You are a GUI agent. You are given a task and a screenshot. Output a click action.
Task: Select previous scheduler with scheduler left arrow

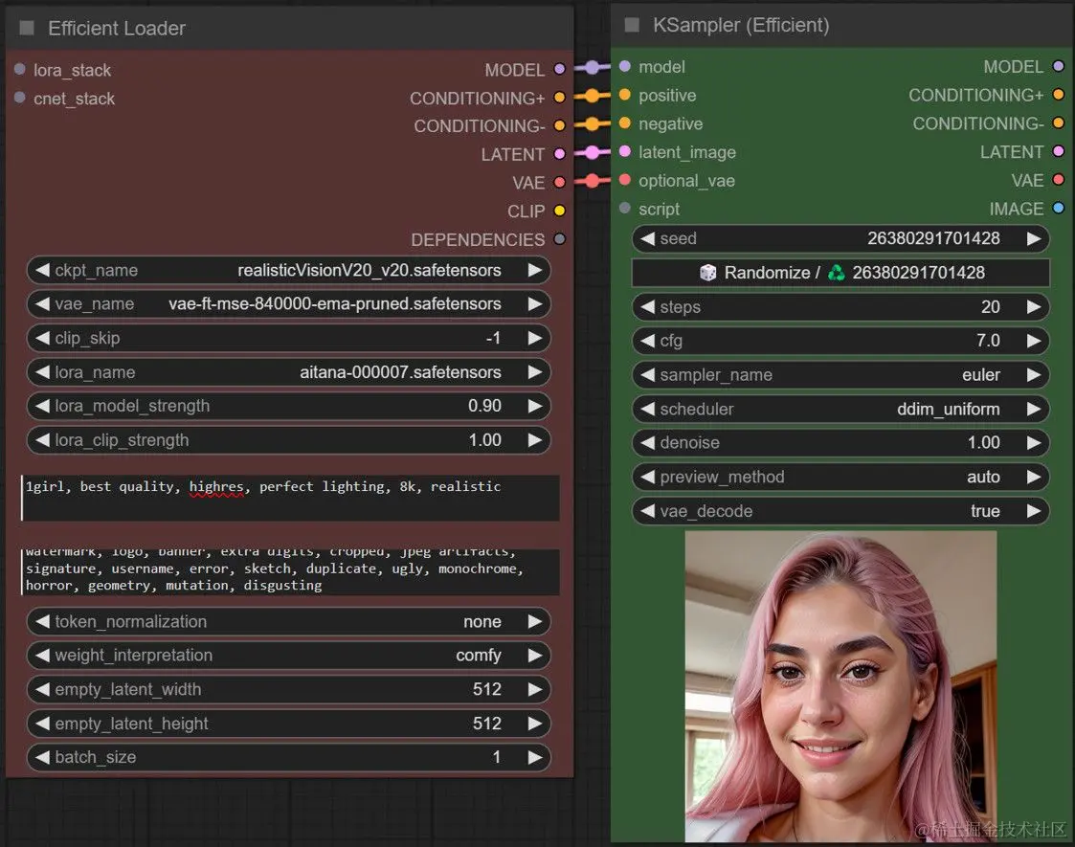tap(648, 409)
